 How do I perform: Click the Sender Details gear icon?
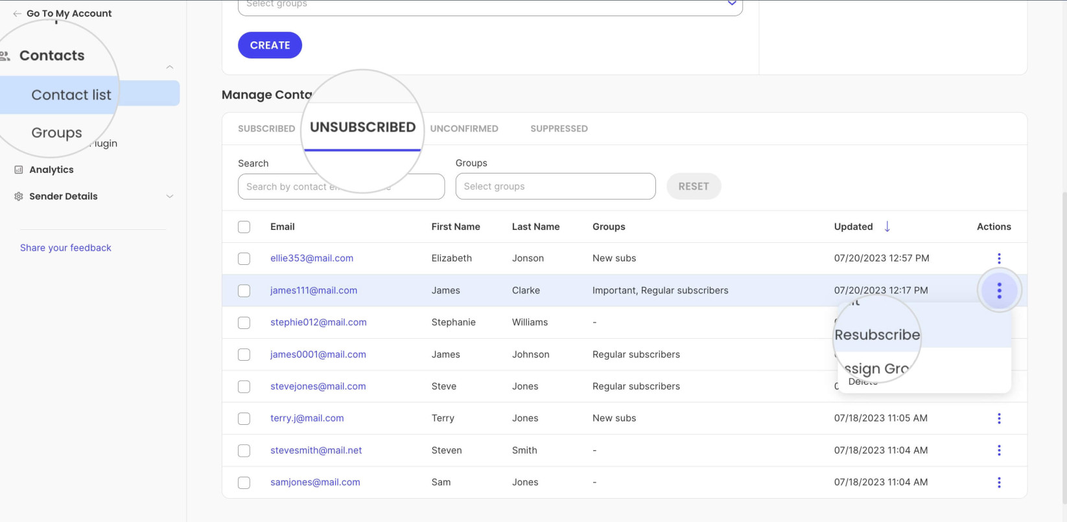[x=19, y=196]
